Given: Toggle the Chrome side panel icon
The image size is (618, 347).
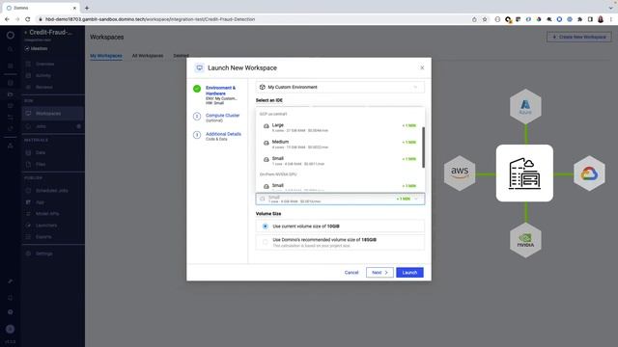Looking at the screenshot, I should tap(590, 19).
